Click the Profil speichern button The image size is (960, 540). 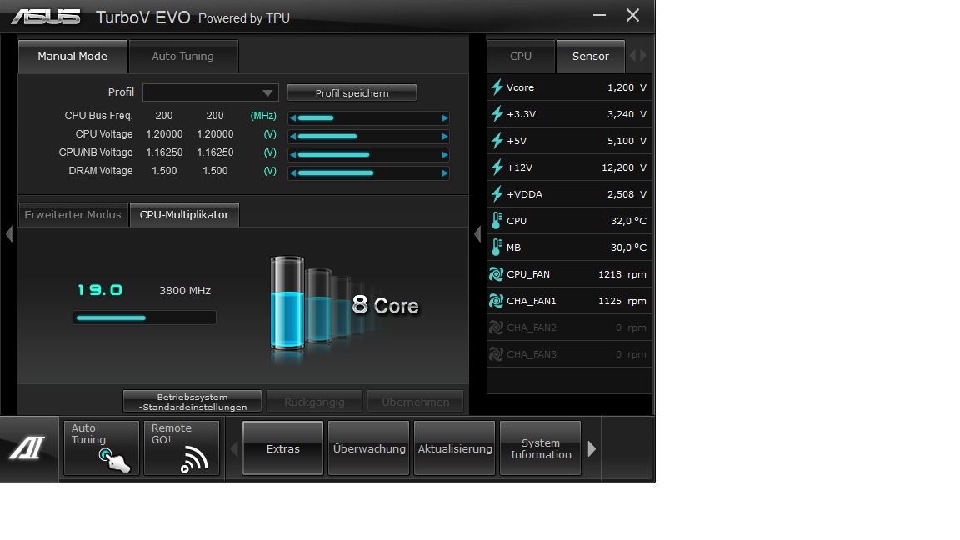tap(352, 93)
